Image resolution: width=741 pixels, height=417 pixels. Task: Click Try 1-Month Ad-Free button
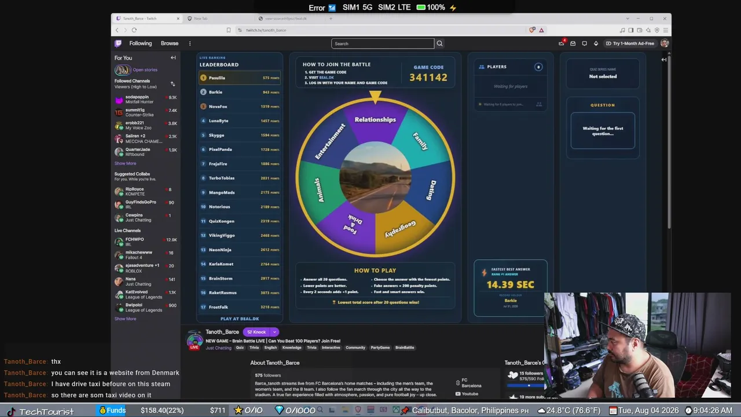[x=630, y=43]
